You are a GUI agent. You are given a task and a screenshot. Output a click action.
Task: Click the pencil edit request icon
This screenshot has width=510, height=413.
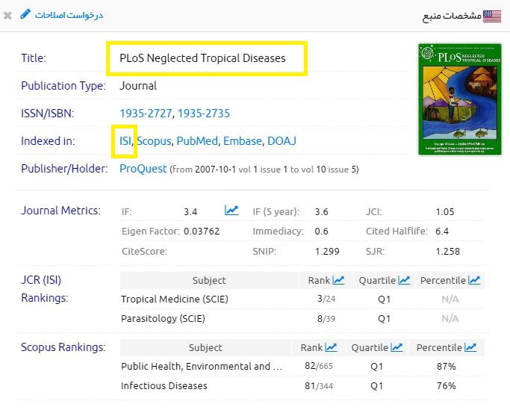(x=25, y=14)
